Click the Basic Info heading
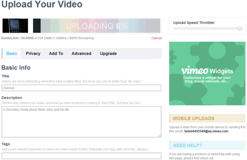247x160 pixels. [16, 68]
